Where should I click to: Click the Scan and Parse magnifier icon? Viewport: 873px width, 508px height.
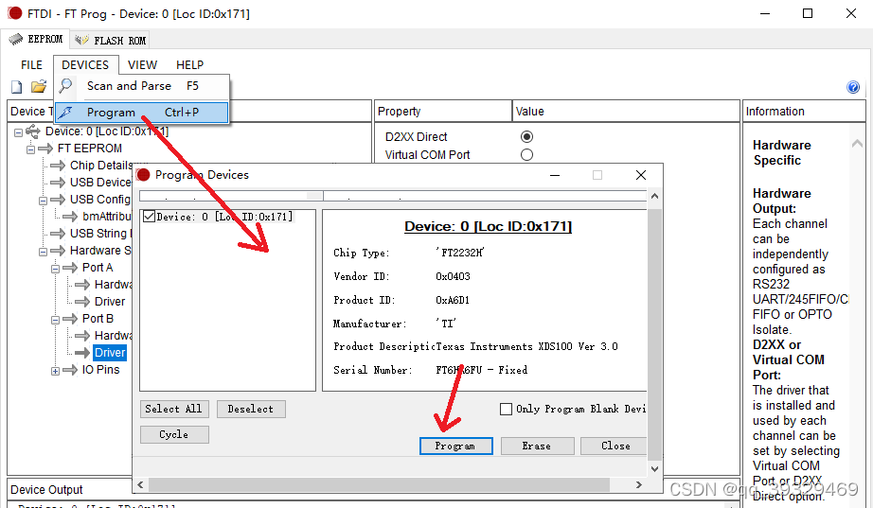(x=65, y=86)
